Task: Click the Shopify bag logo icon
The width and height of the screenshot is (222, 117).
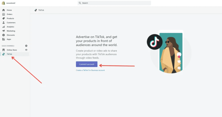Action: click(x=3, y=3)
